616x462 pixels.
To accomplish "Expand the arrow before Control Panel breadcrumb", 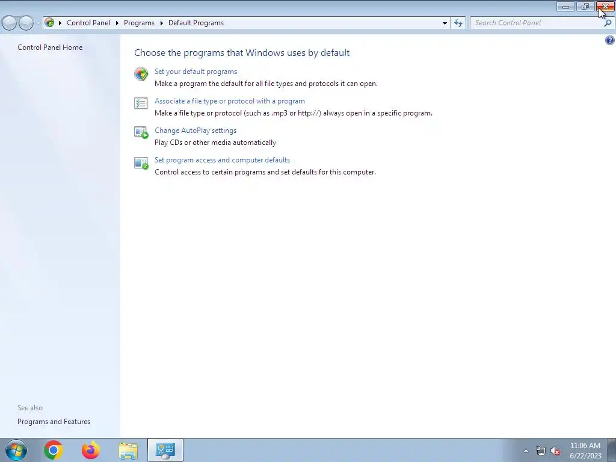I will (x=60, y=23).
